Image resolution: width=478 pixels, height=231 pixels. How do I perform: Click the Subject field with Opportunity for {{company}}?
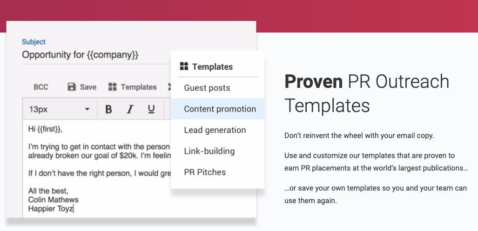point(96,55)
